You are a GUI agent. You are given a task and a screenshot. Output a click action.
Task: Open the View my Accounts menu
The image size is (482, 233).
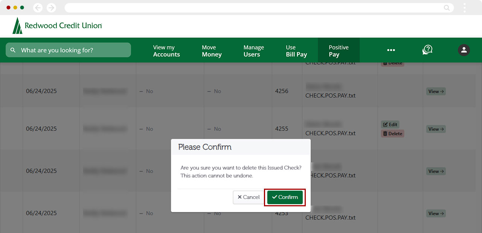166,51
